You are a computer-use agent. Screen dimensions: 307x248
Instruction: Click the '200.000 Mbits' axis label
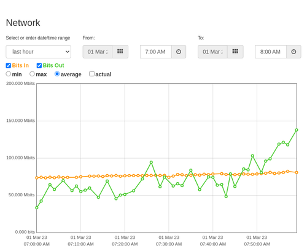(x=20, y=84)
